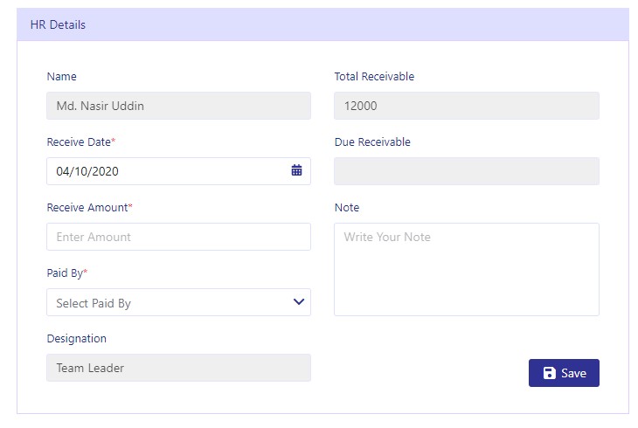Image resolution: width=638 pixels, height=428 pixels.
Task: Open the Select Paid By dropdown
Action: pyautogui.click(x=178, y=302)
